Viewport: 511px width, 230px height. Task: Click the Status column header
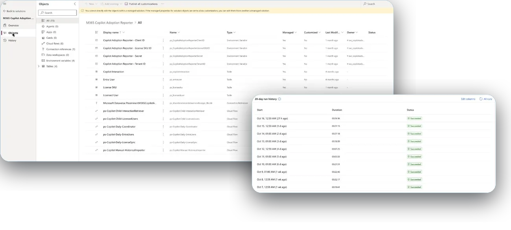point(372,33)
